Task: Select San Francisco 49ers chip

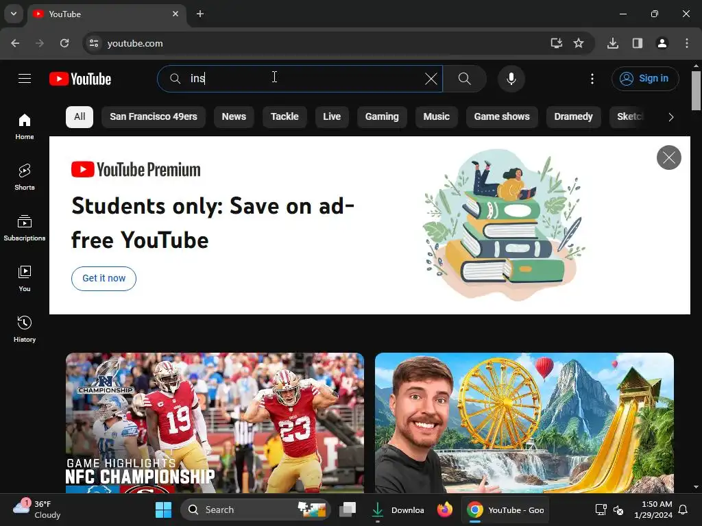Action: (x=154, y=116)
